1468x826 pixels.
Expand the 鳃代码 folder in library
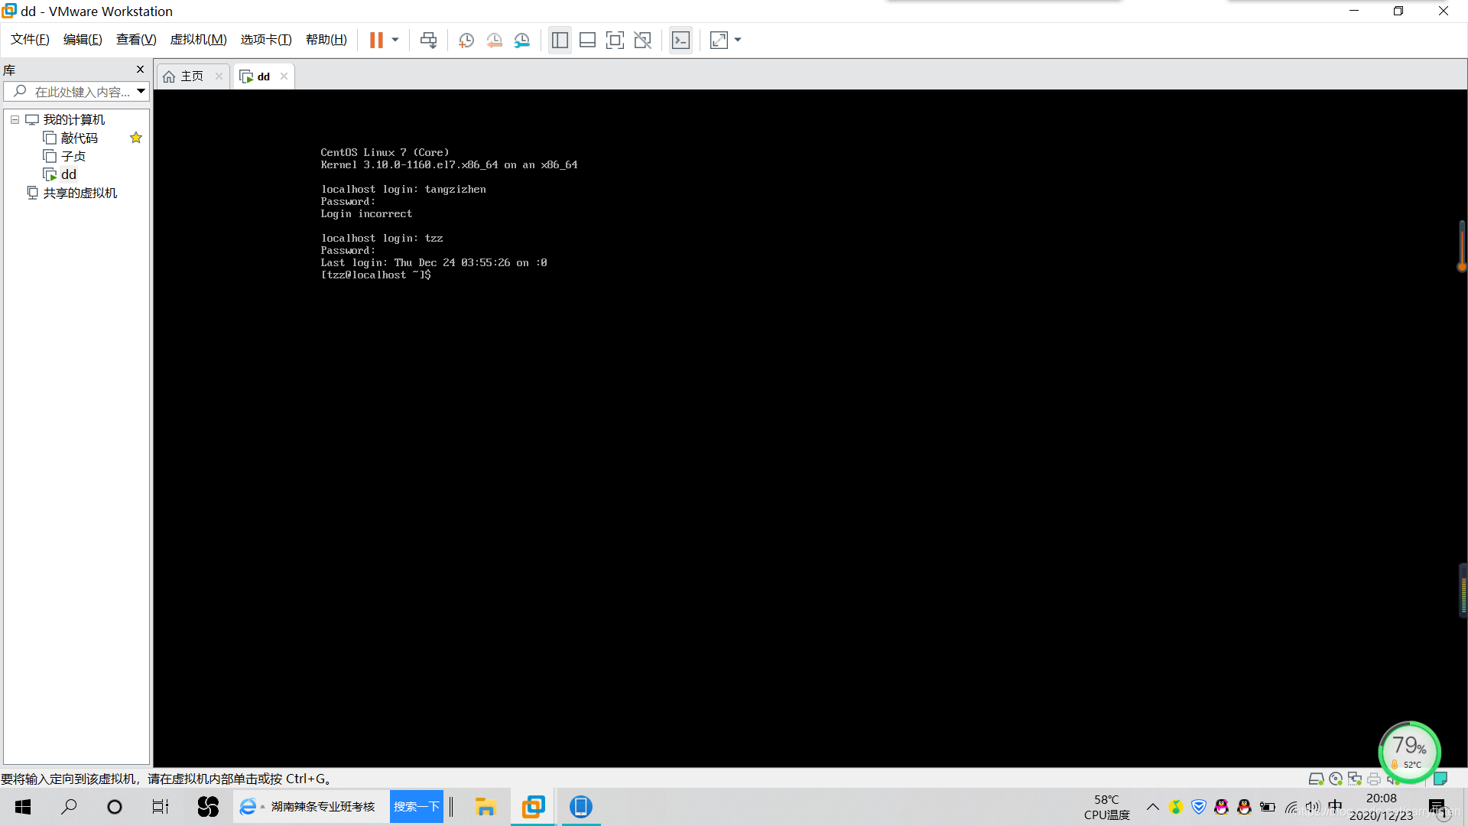click(x=79, y=137)
